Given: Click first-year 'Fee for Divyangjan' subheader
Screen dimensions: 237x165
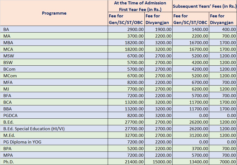Looking at the screenshot, I should 158,19.
